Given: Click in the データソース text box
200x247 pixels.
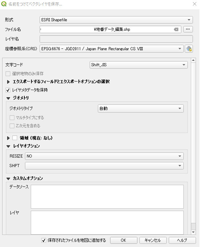Looking at the screenshot, I should 107,196.
